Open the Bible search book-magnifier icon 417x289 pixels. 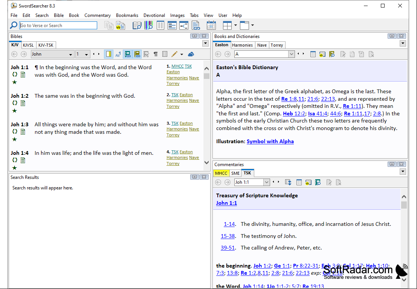tap(137, 26)
